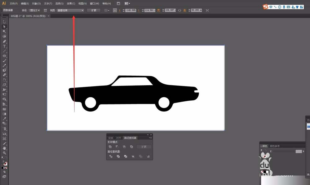Toggle constrain width and height proportions link
Viewport: 310px width, 185px height.
179,10
